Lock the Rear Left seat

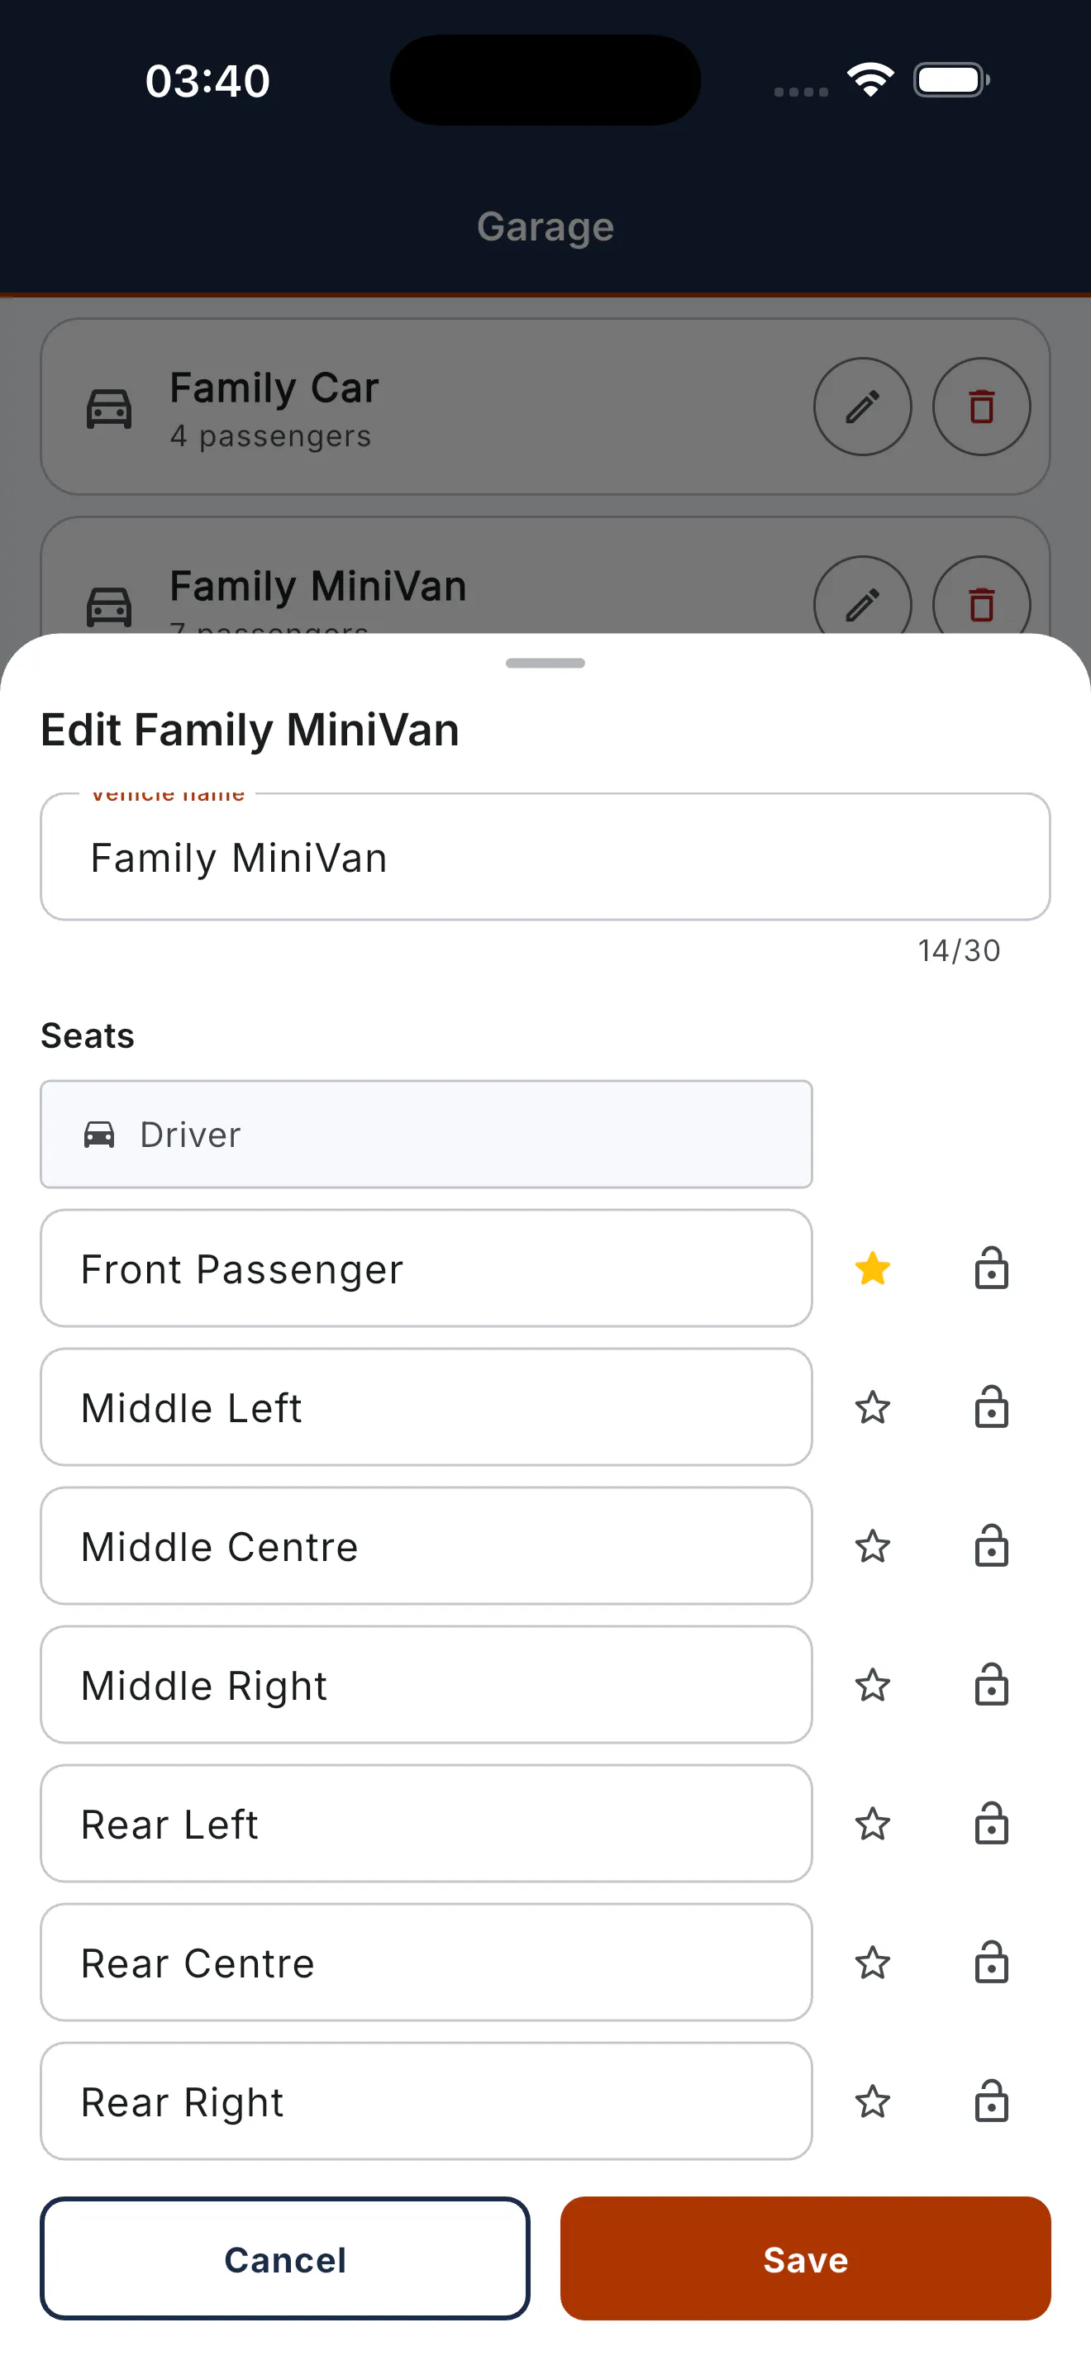pyautogui.click(x=991, y=1825)
